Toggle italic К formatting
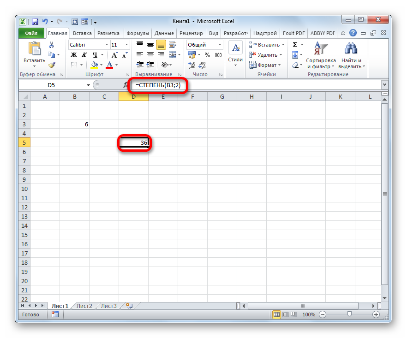 (84, 55)
